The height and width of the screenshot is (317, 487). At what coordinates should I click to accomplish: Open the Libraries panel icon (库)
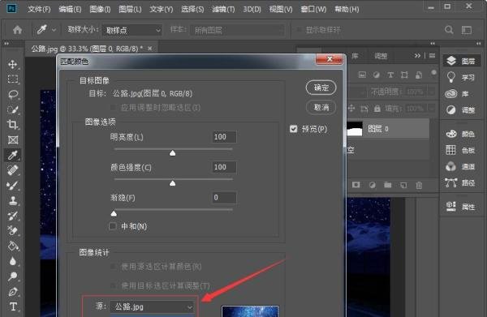[x=457, y=94]
